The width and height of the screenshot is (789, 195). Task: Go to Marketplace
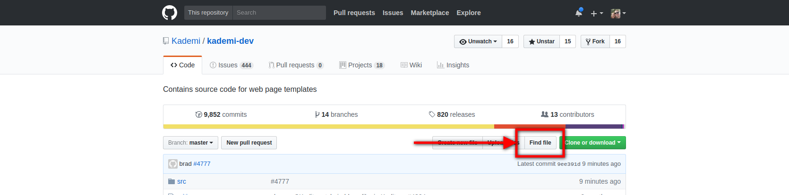[x=430, y=13]
